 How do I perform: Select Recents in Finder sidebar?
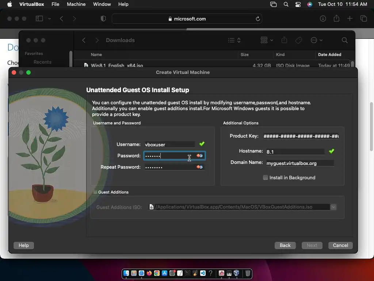(42, 62)
